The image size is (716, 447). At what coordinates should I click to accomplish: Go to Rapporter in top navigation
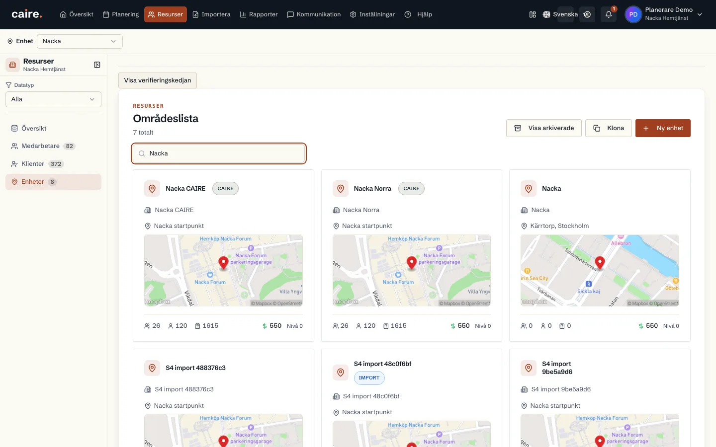point(259,14)
